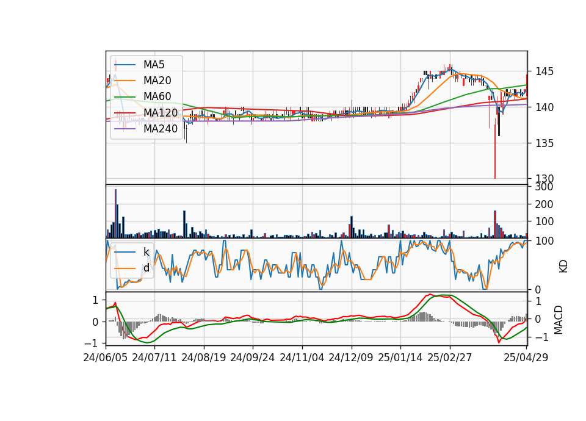The image size is (586, 421).
Task: Click the 24/09/24 date axis label
Action: 253,358
